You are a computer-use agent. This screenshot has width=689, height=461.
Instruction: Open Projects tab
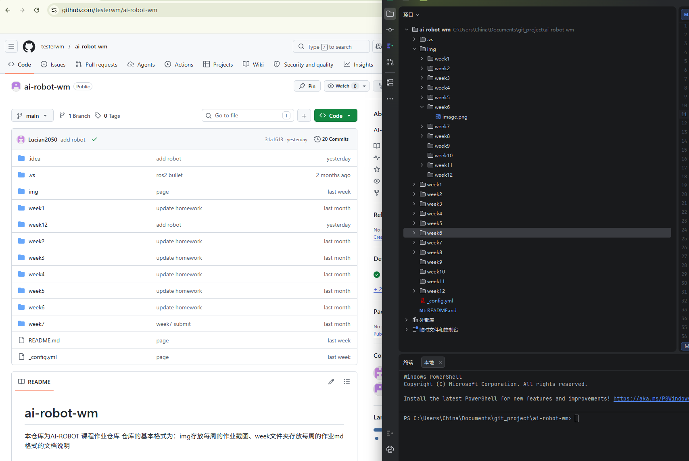[218, 65]
